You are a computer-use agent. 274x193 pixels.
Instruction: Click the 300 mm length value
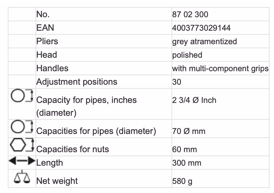pos(187,163)
